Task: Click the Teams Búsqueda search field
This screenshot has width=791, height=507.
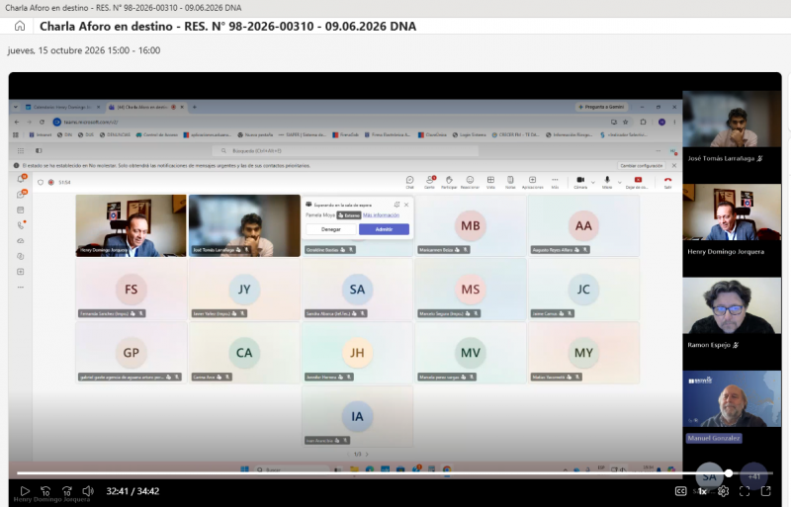Action: [345, 150]
